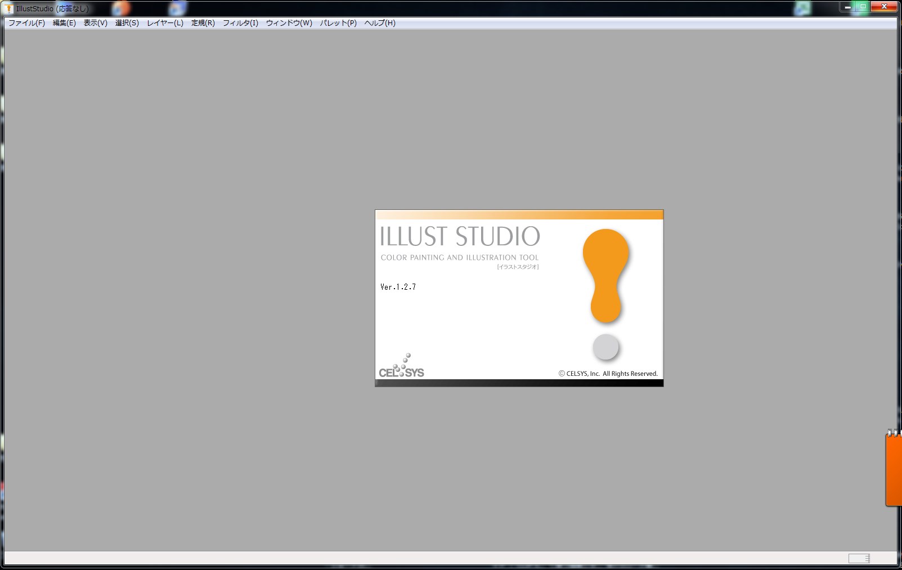Open the ヘルプ(H) menu

pos(380,23)
